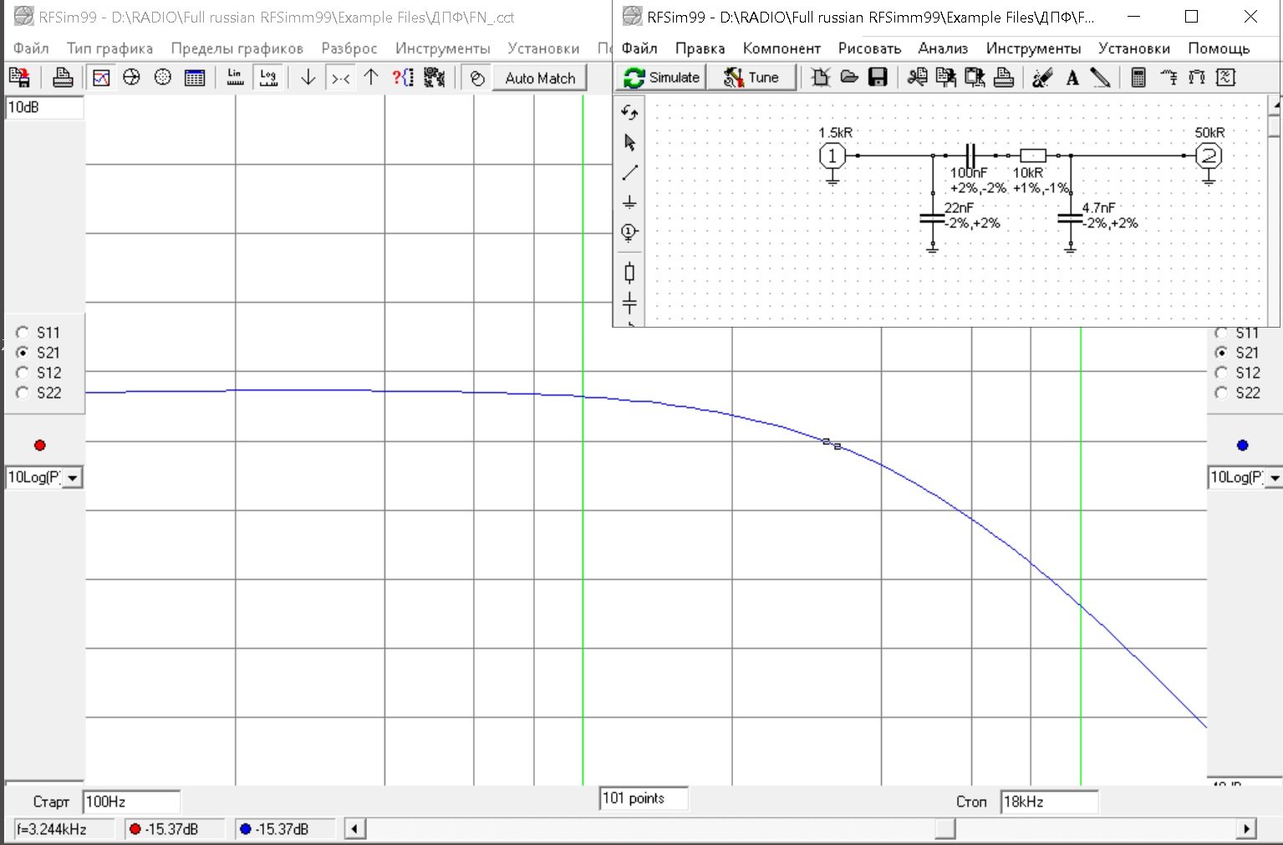The image size is (1283, 845).
Task: Click the blue trace color dot
Action: (1242, 445)
